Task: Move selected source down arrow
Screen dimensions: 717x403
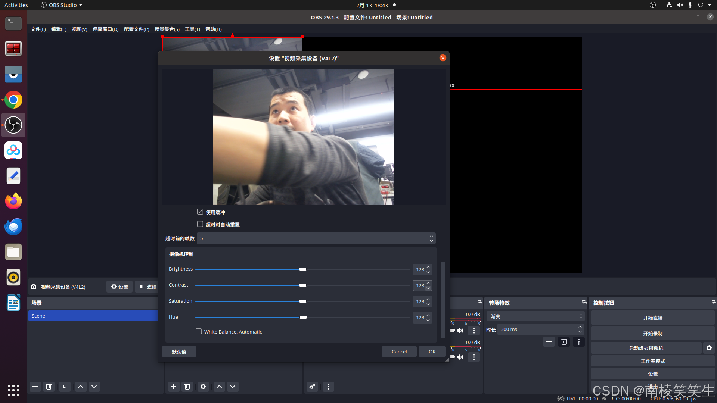Action: 233,387
